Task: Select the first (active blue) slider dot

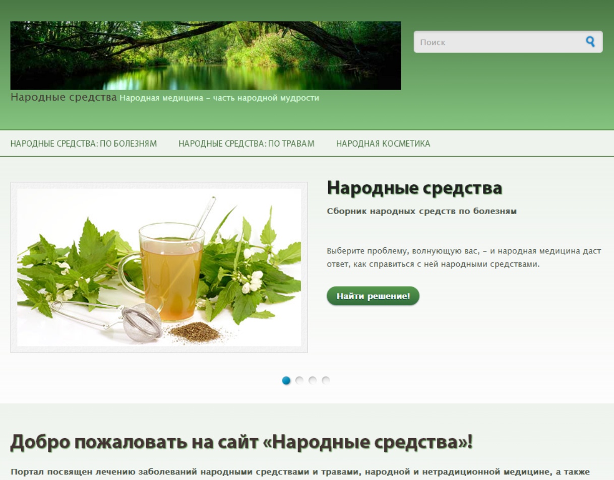Action: point(286,380)
